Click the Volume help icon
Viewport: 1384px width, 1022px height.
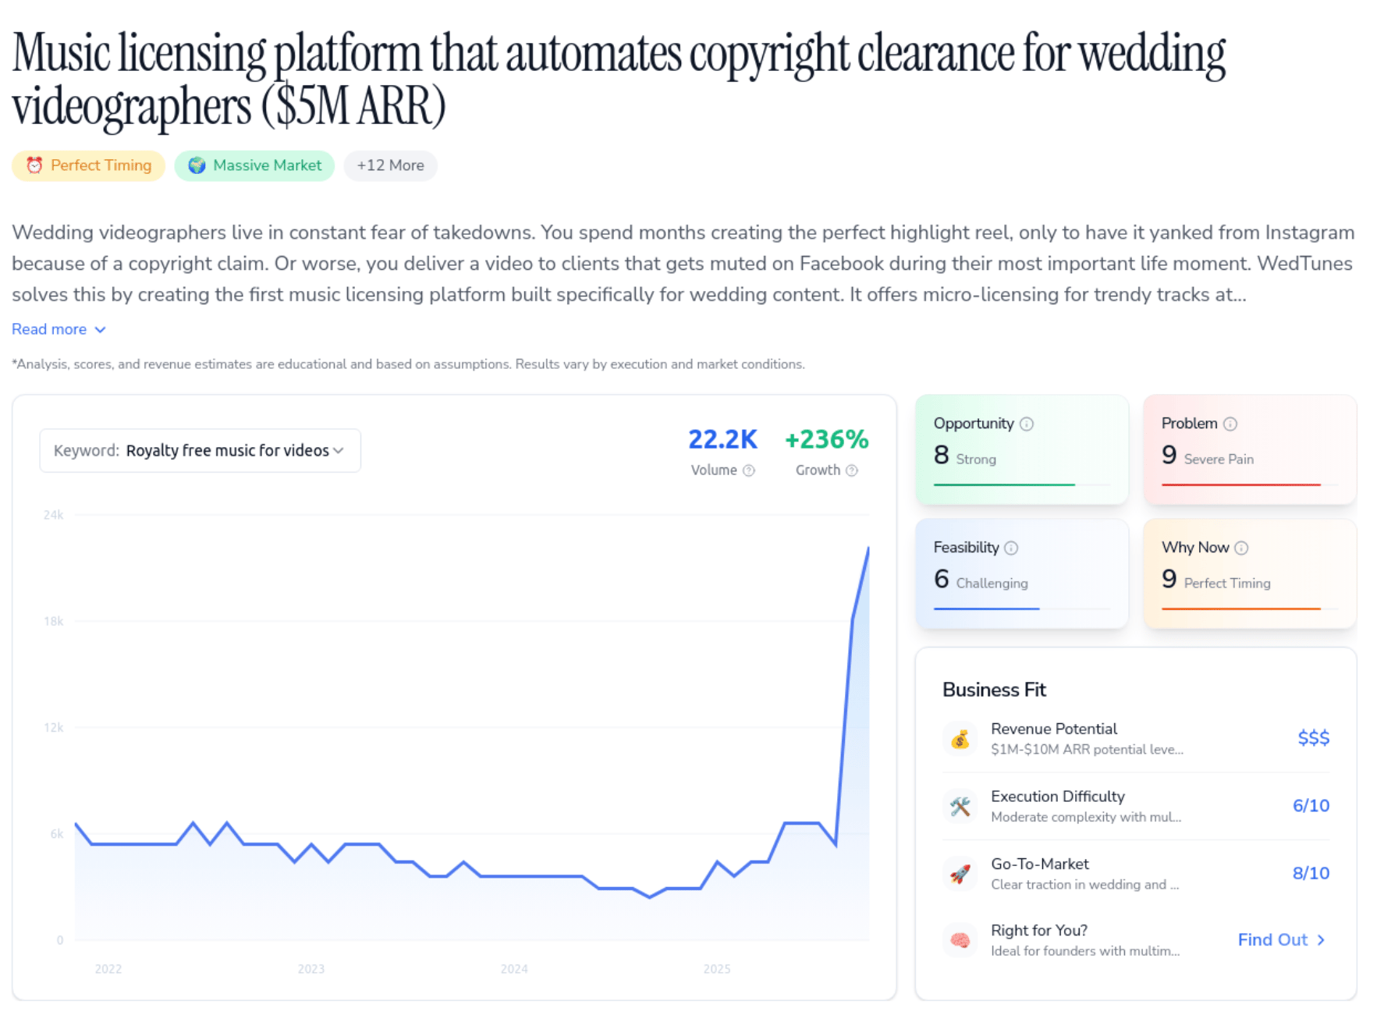coord(749,470)
